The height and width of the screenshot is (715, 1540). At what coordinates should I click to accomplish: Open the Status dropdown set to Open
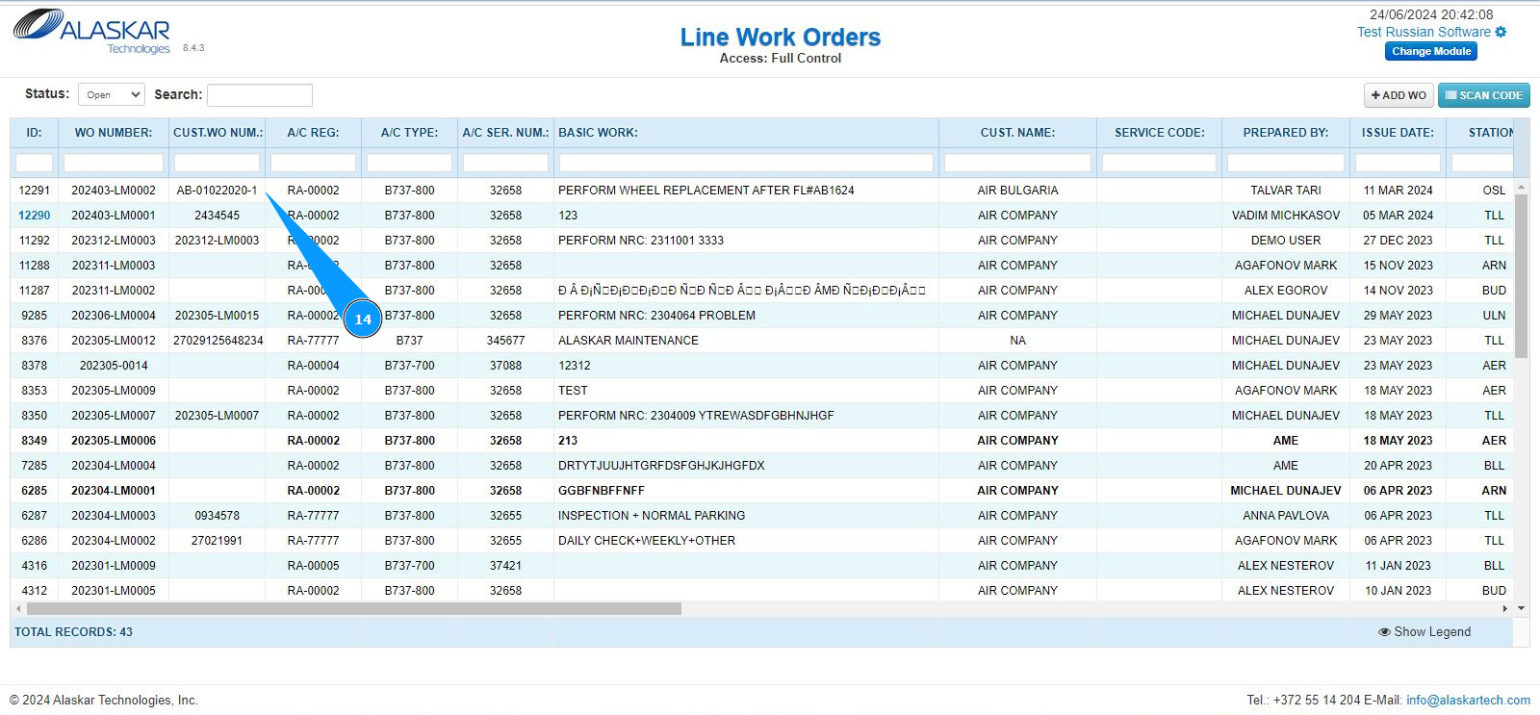(x=112, y=94)
